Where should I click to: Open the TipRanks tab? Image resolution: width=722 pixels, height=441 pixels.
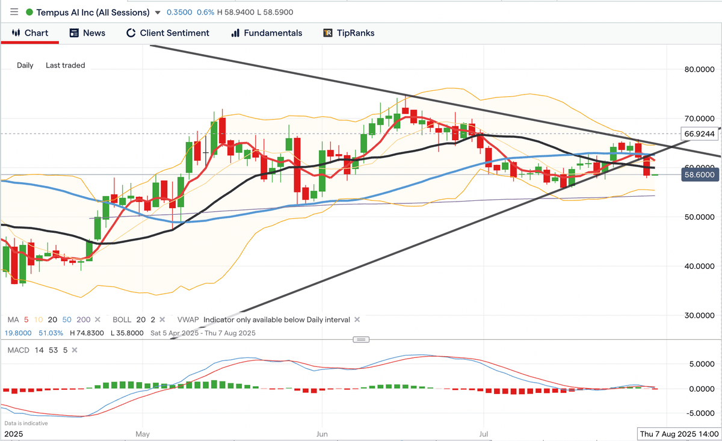coord(349,33)
